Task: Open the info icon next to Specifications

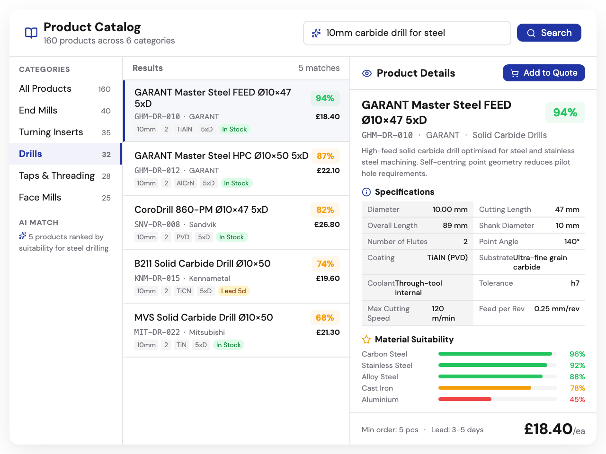Action: [366, 192]
